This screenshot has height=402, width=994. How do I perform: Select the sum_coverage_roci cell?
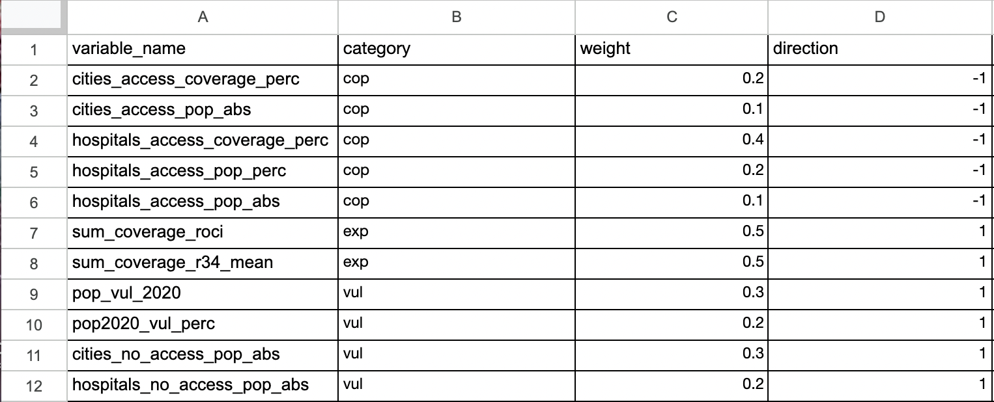click(x=203, y=232)
